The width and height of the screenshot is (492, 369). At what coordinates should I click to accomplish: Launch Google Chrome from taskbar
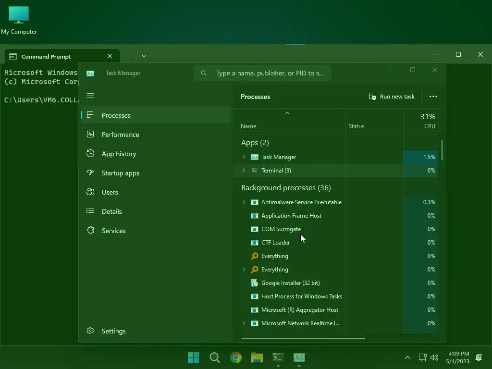(x=235, y=357)
